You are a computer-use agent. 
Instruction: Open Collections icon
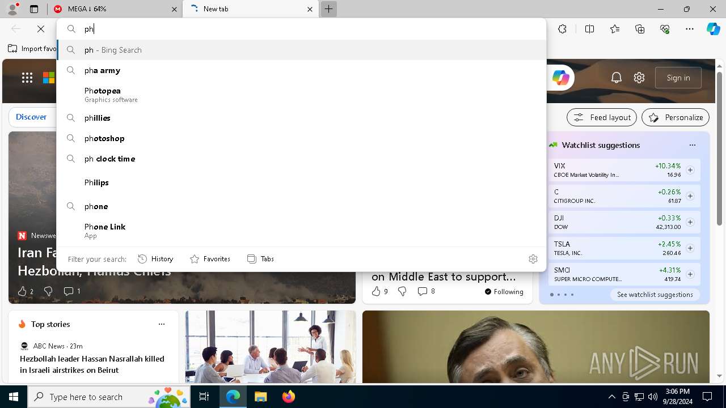coord(640,29)
